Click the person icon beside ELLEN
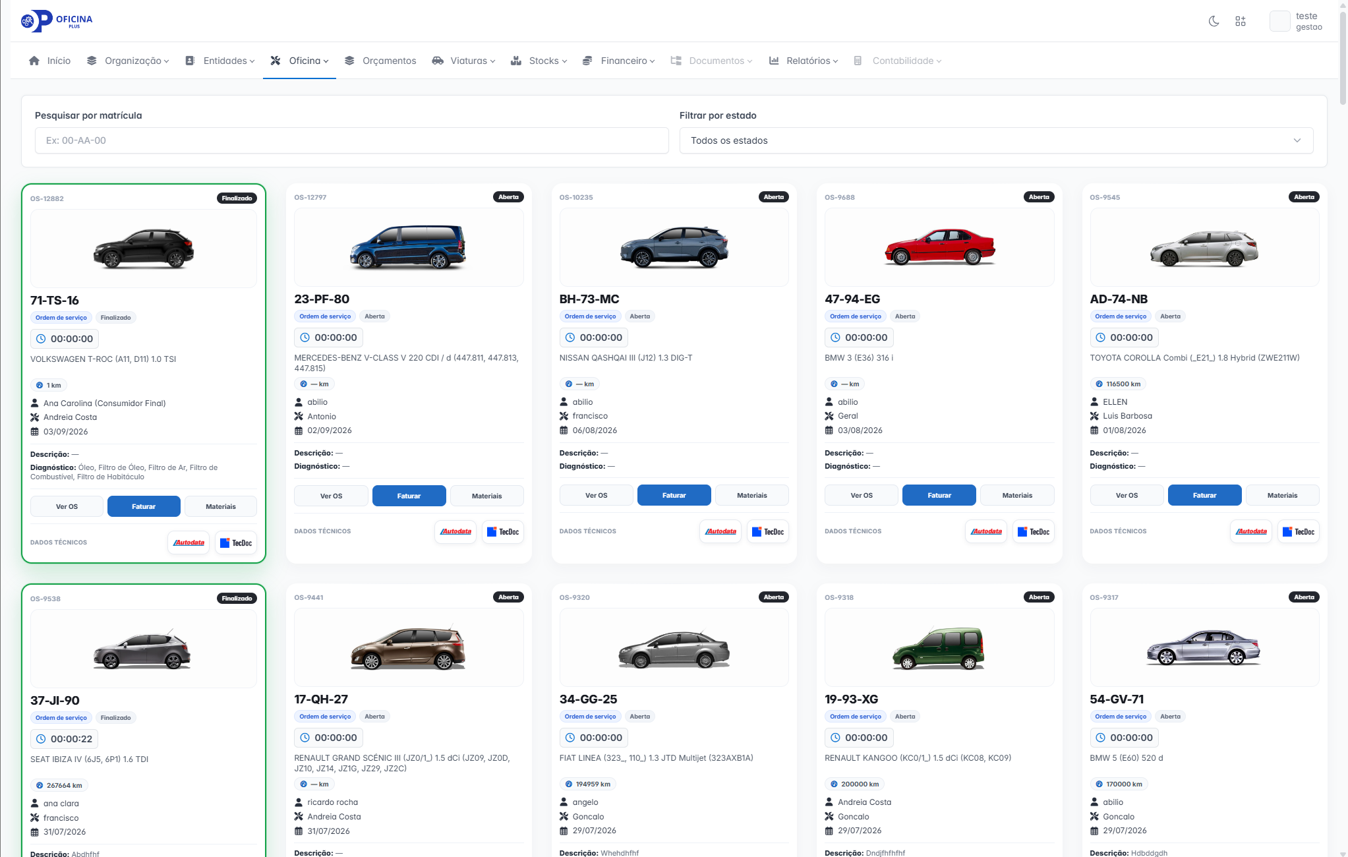 click(x=1094, y=401)
